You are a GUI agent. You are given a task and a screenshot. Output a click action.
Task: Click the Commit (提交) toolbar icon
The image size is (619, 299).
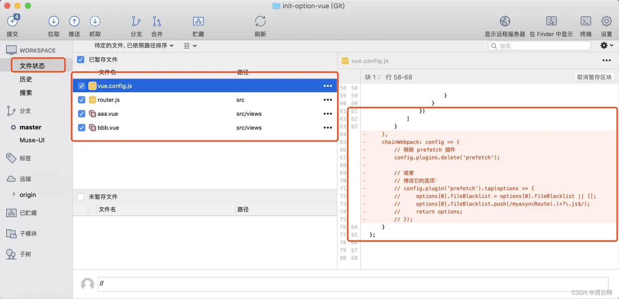click(13, 21)
